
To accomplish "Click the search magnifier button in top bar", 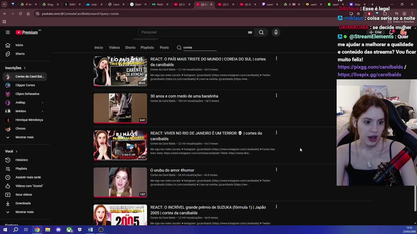I will click(x=261, y=32).
